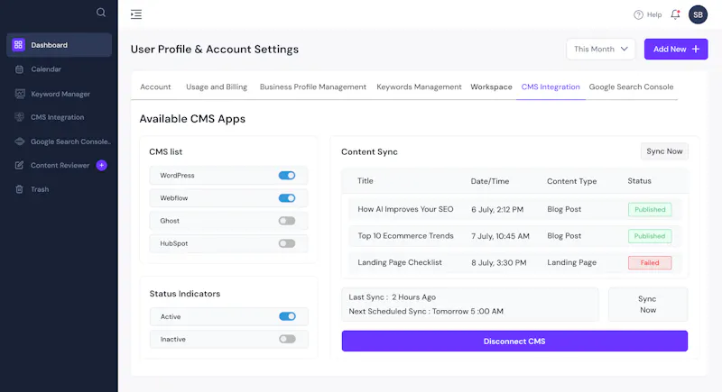The image size is (722, 392).
Task: Switch to Usage and Billing tab
Action: coord(217,87)
